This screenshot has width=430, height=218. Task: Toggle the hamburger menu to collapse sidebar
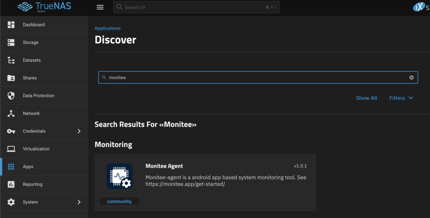point(100,7)
